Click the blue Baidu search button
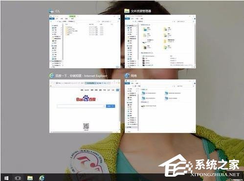The width and height of the screenshot is (244, 181). (x=111, y=106)
